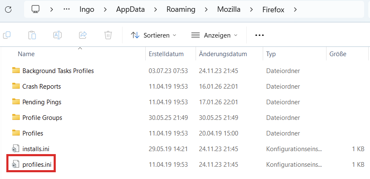The width and height of the screenshot is (370, 179).
Task: Sort by Änderungsdatum column header
Action: coord(223,54)
